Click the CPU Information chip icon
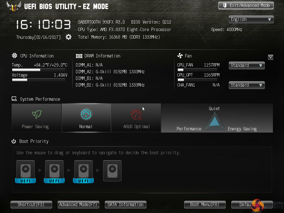Image resolution: width=284 pixels, height=213 pixels. (x=14, y=55)
